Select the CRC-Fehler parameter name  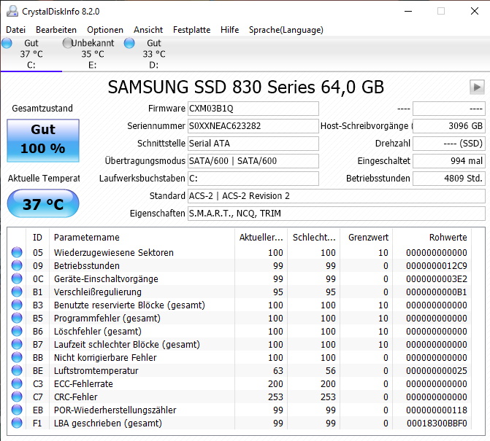[x=76, y=397]
